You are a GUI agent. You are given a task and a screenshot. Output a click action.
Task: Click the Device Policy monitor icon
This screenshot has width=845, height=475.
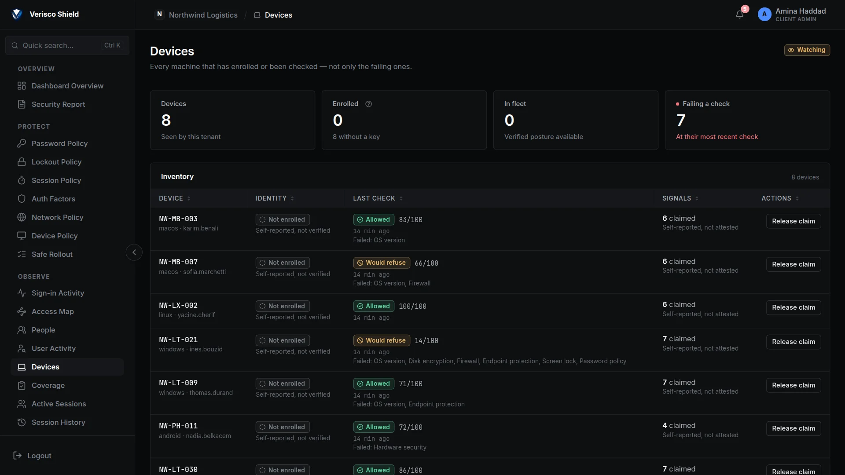coord(22,236)
